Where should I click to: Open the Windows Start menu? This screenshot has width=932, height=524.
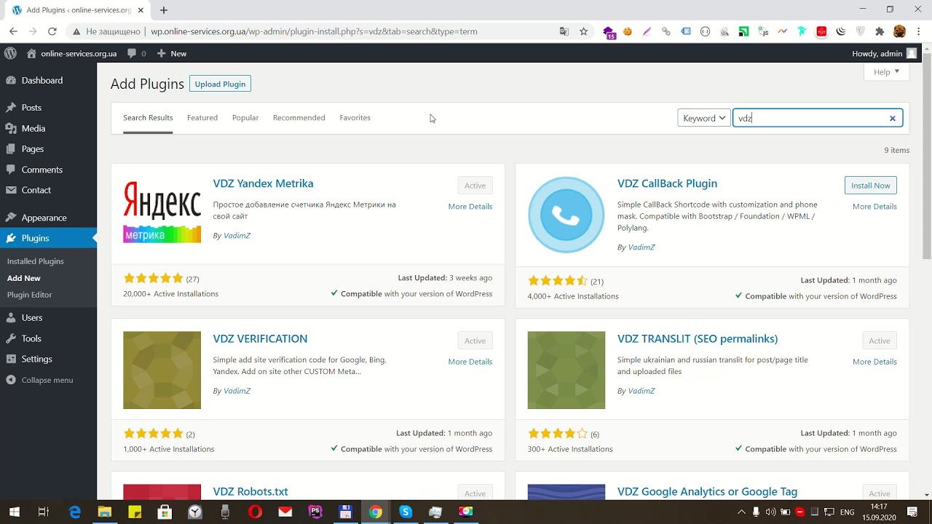[x=15, y=512]
